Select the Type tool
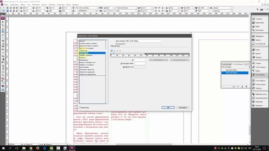Viewport: 269px width, 151px height. pos(3,32)
